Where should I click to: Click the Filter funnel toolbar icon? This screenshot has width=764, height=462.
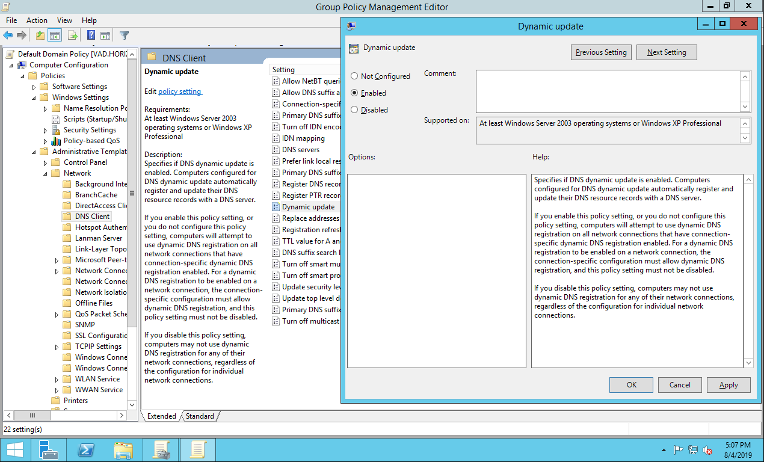[124, 35]
